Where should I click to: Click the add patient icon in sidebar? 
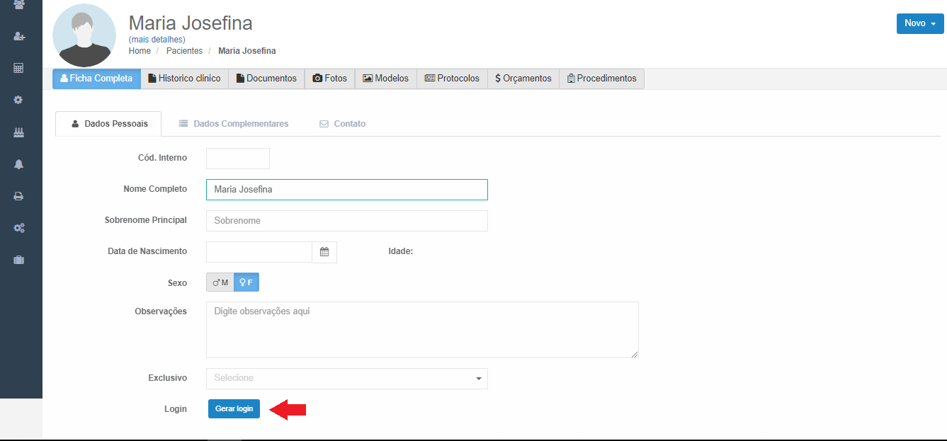[x=19, y=36]
